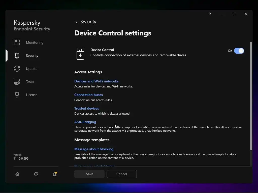Open the Trusted devices link
This screenshot has width=258, height=193.
(x=87, y=109)
